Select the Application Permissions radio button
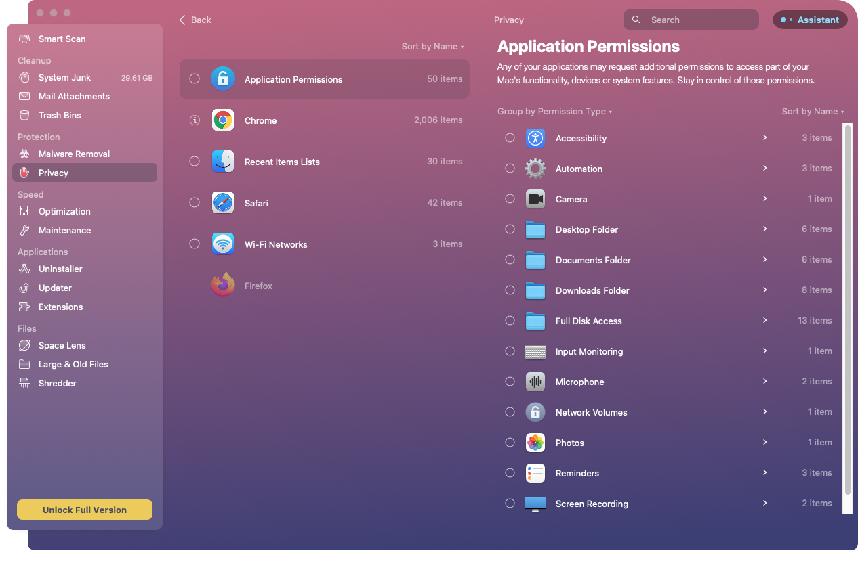 195,79
